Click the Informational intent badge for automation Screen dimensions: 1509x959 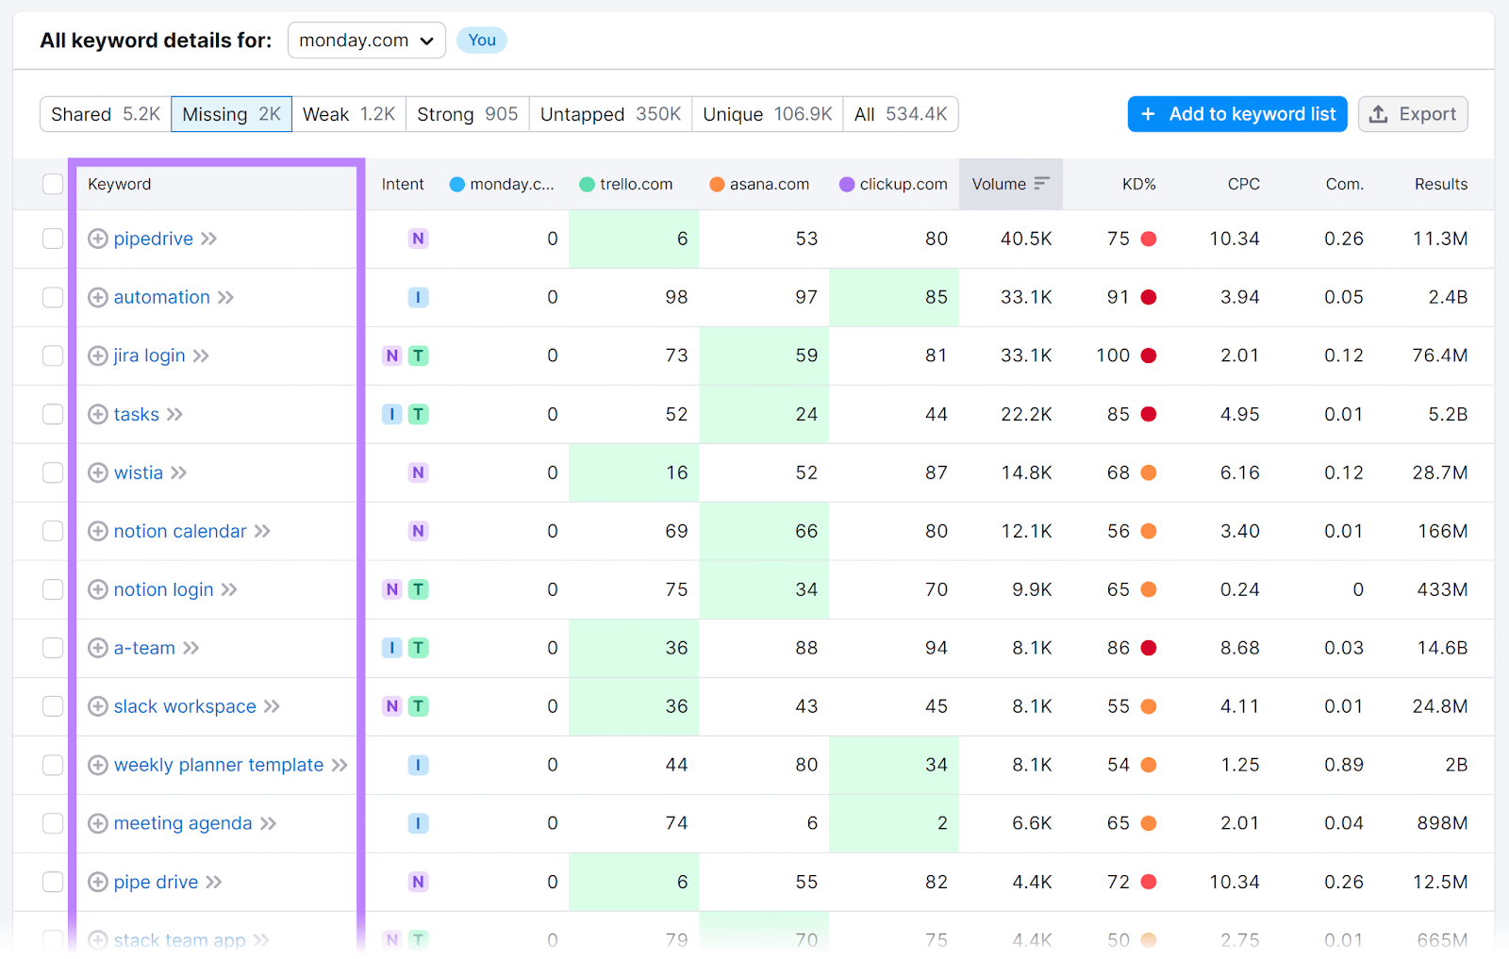click(x=418, y=297)
